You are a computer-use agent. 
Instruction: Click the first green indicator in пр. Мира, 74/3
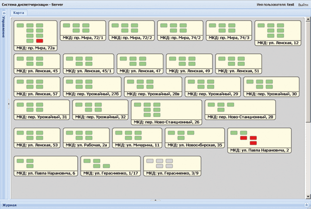tap(212, 26)
